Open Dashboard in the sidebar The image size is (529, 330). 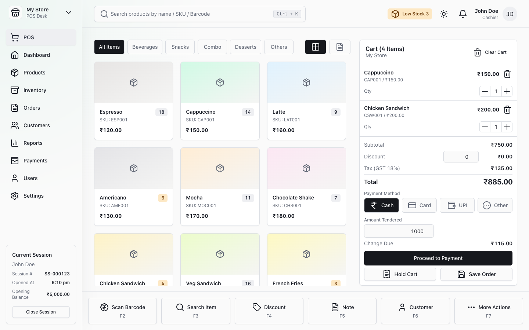41,55
